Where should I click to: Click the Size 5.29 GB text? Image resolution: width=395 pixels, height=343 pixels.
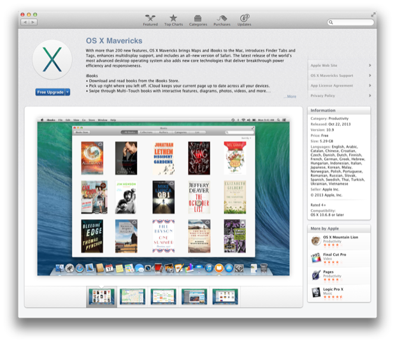tap(322, 141)
